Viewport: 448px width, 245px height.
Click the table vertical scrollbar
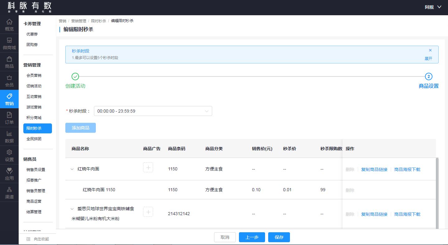coord(437,193)
